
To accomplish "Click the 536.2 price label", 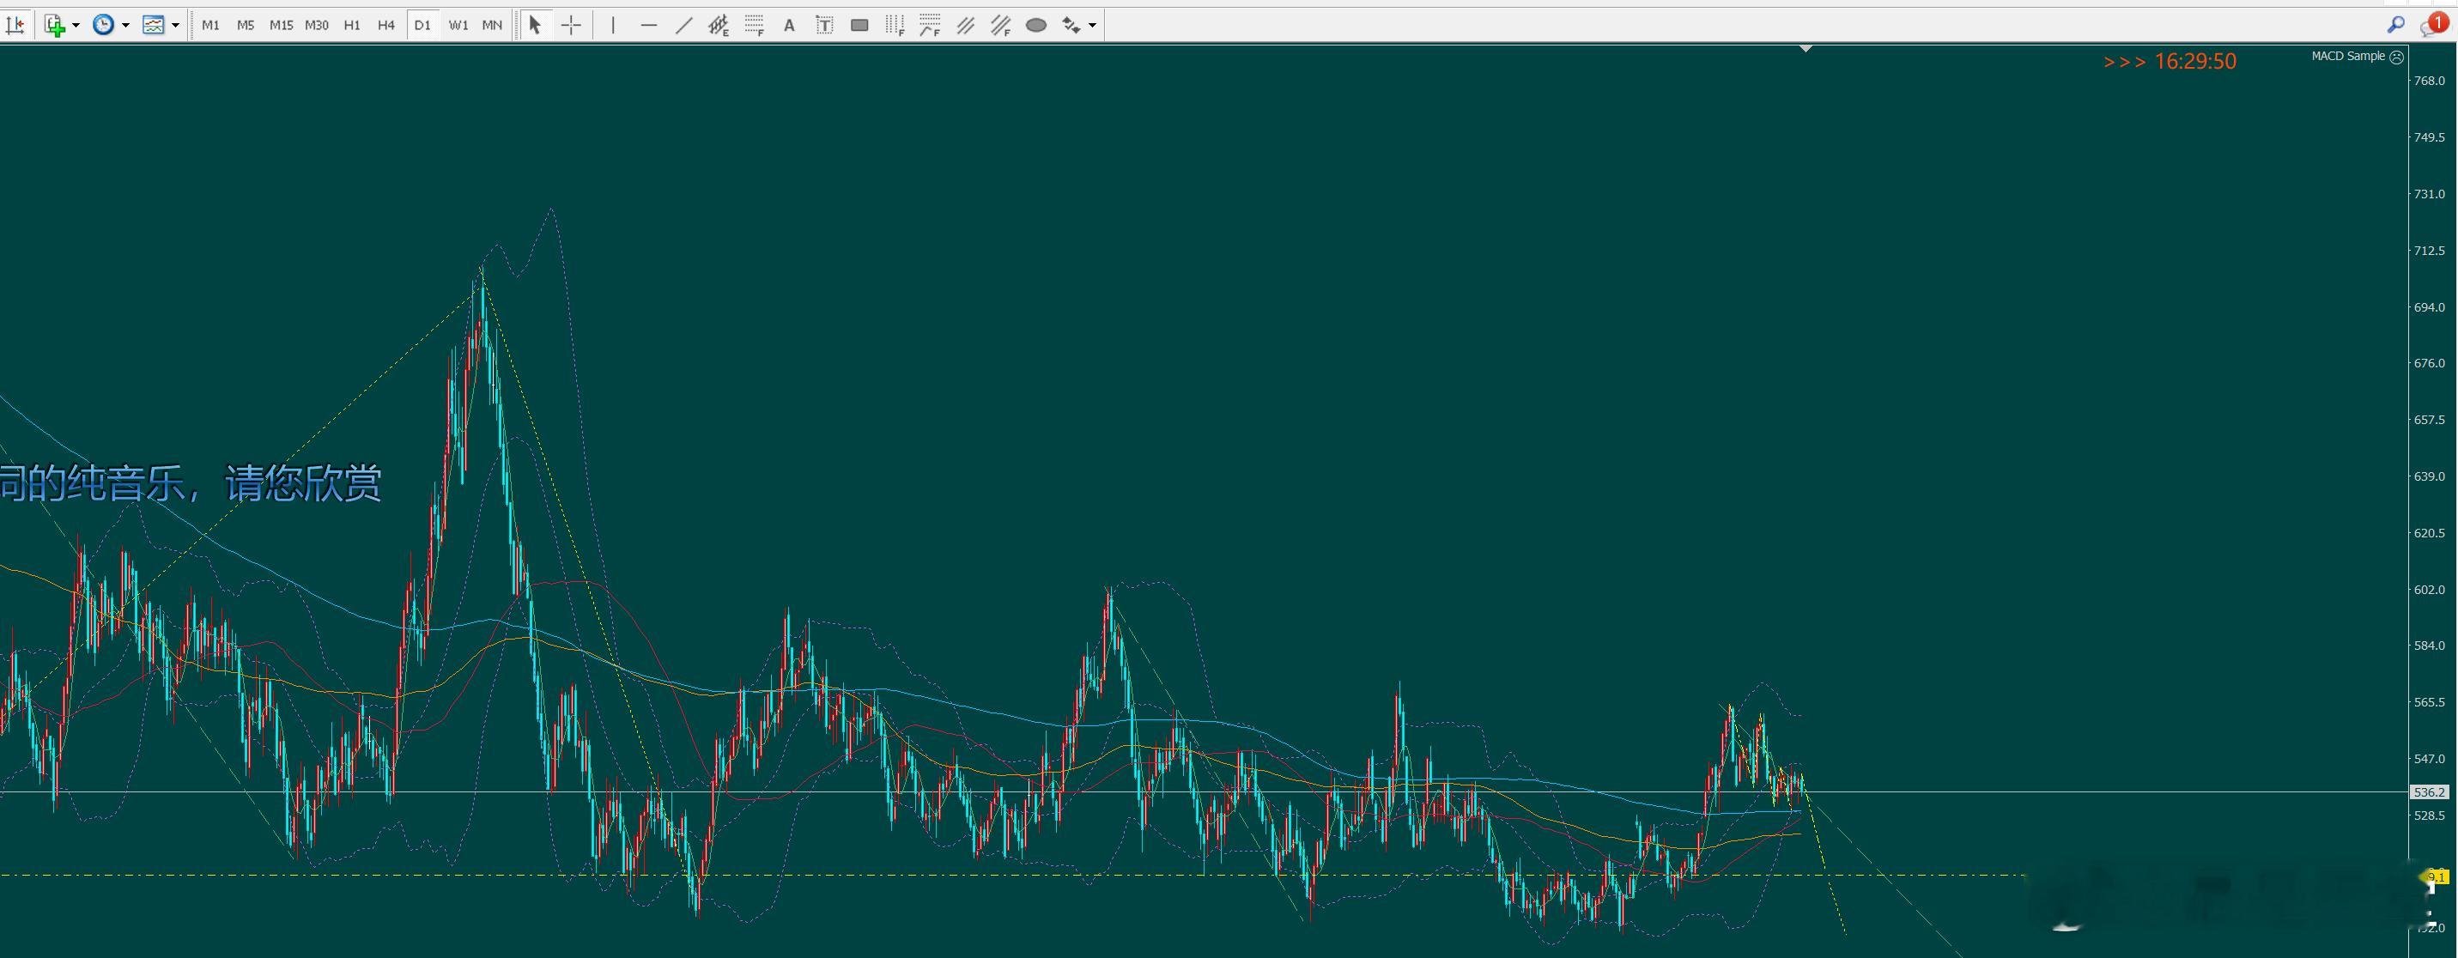I will tap(2429, 792).
